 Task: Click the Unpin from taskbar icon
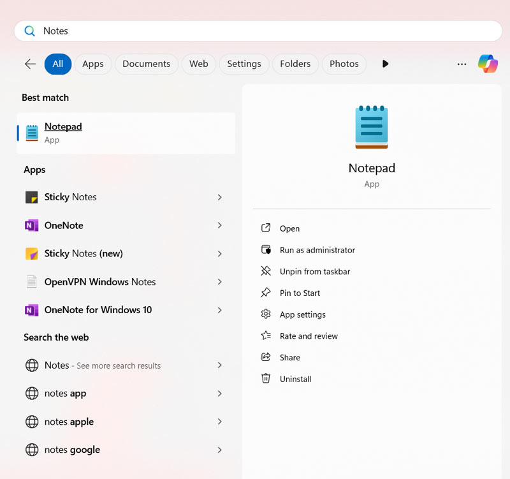pos(266,270)
